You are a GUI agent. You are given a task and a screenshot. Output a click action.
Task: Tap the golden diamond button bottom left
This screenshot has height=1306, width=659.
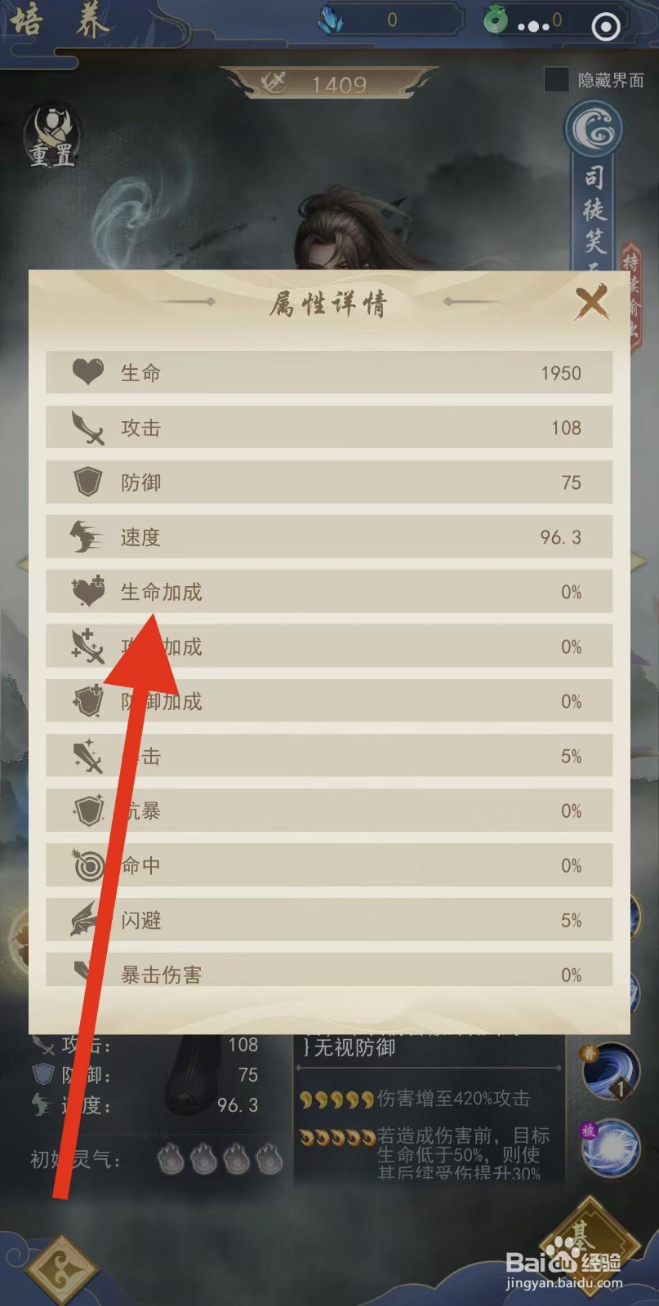pos(61,1270)
